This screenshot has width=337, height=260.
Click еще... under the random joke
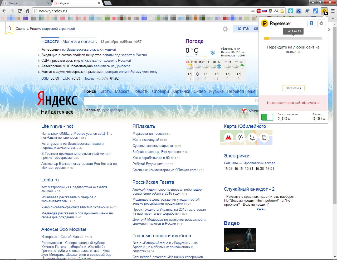261,208
